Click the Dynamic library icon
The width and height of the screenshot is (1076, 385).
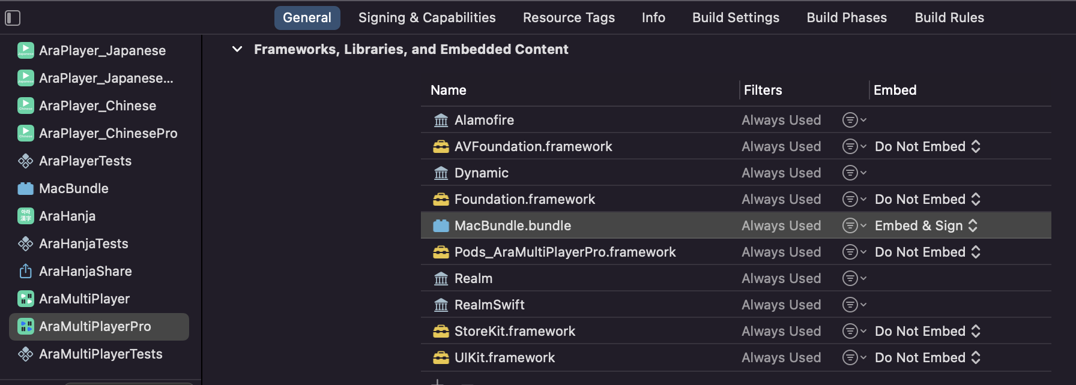(x=441, y=173)
